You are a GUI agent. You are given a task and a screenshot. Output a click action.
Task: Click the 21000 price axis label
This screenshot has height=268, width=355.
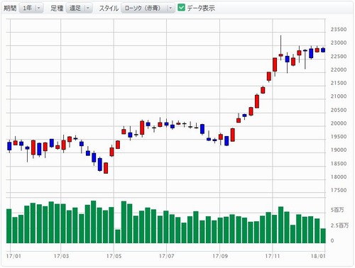pyautogui.click(x=339, y=96)
